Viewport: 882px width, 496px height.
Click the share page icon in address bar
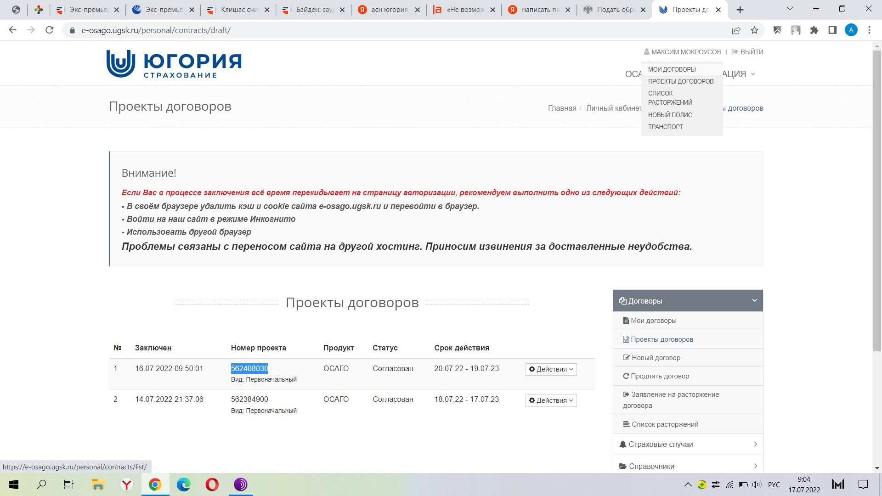(736, 30)
